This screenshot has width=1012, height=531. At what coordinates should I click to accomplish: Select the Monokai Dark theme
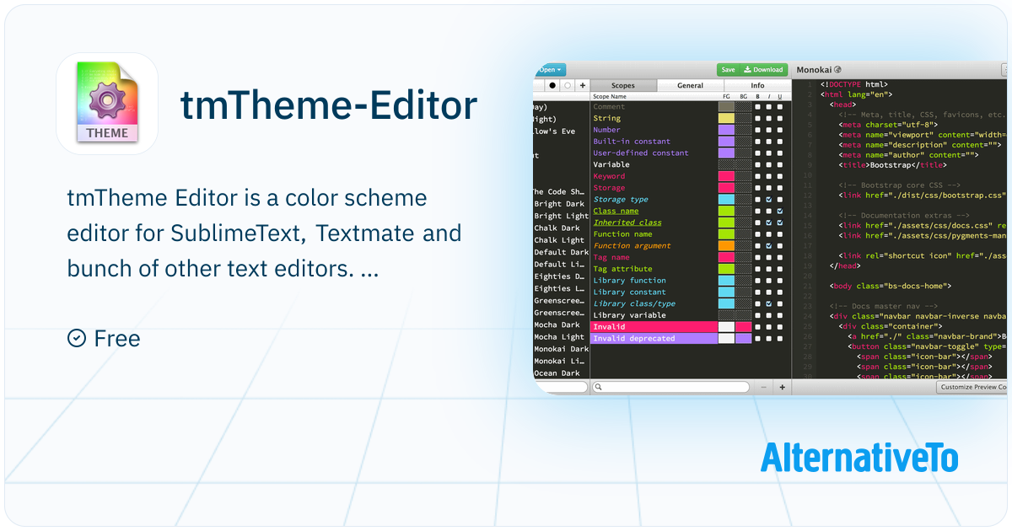point(561,348)
